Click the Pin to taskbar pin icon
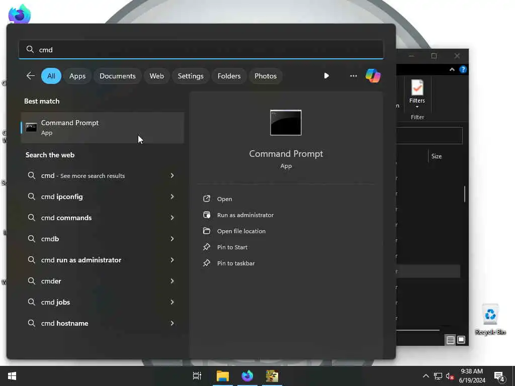 [207, 263]
